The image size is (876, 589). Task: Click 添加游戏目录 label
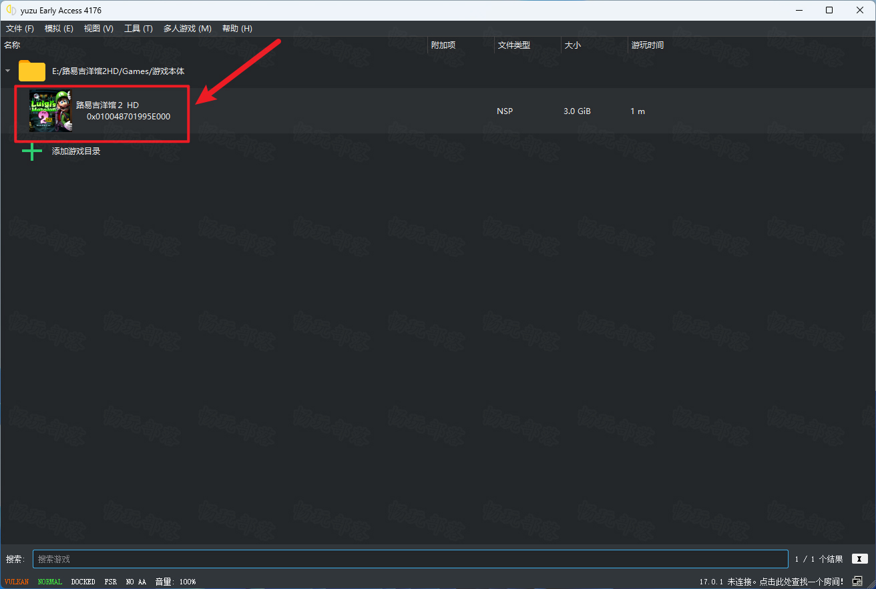pyautogui.click(x=76, y=151)
